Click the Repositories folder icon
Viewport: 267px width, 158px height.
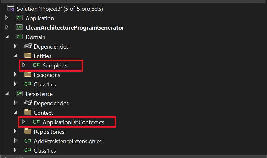28,131
